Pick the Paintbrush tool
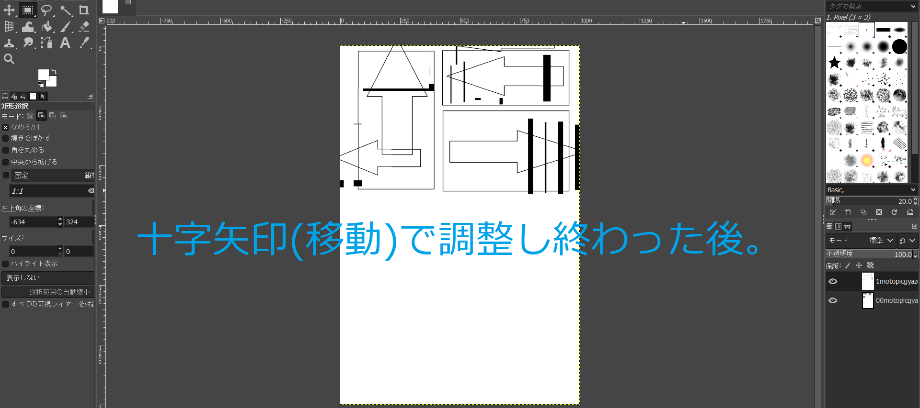The image size is (920, 408). point(66,27)
